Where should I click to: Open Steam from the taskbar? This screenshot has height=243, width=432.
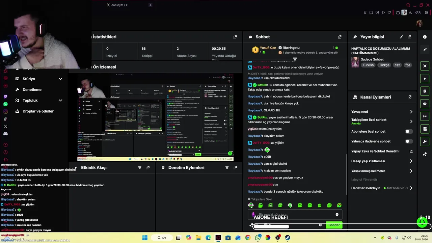click(x=288, y=238)
